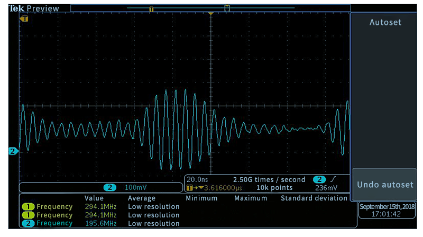The image size is (423, 237).
Task: Click the Average column header
Action: click(x=142, y=198)
